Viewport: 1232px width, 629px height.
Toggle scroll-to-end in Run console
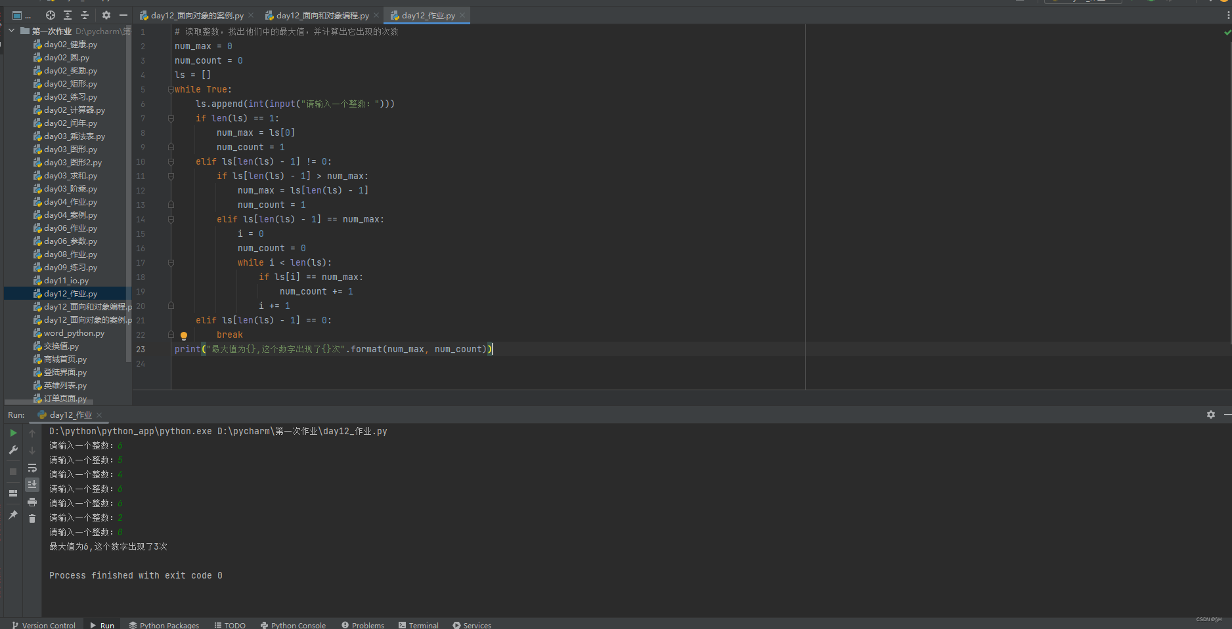click(32, 485)
